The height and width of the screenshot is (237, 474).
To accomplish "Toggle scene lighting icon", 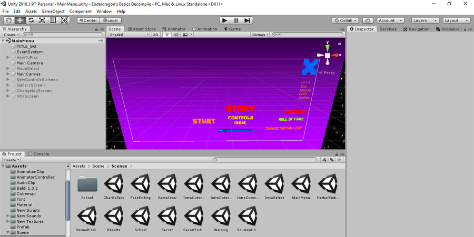I will (167, 35).
